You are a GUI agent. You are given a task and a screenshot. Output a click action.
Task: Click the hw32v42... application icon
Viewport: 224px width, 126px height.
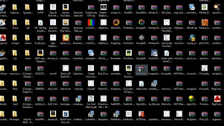[x=154, y=53]
